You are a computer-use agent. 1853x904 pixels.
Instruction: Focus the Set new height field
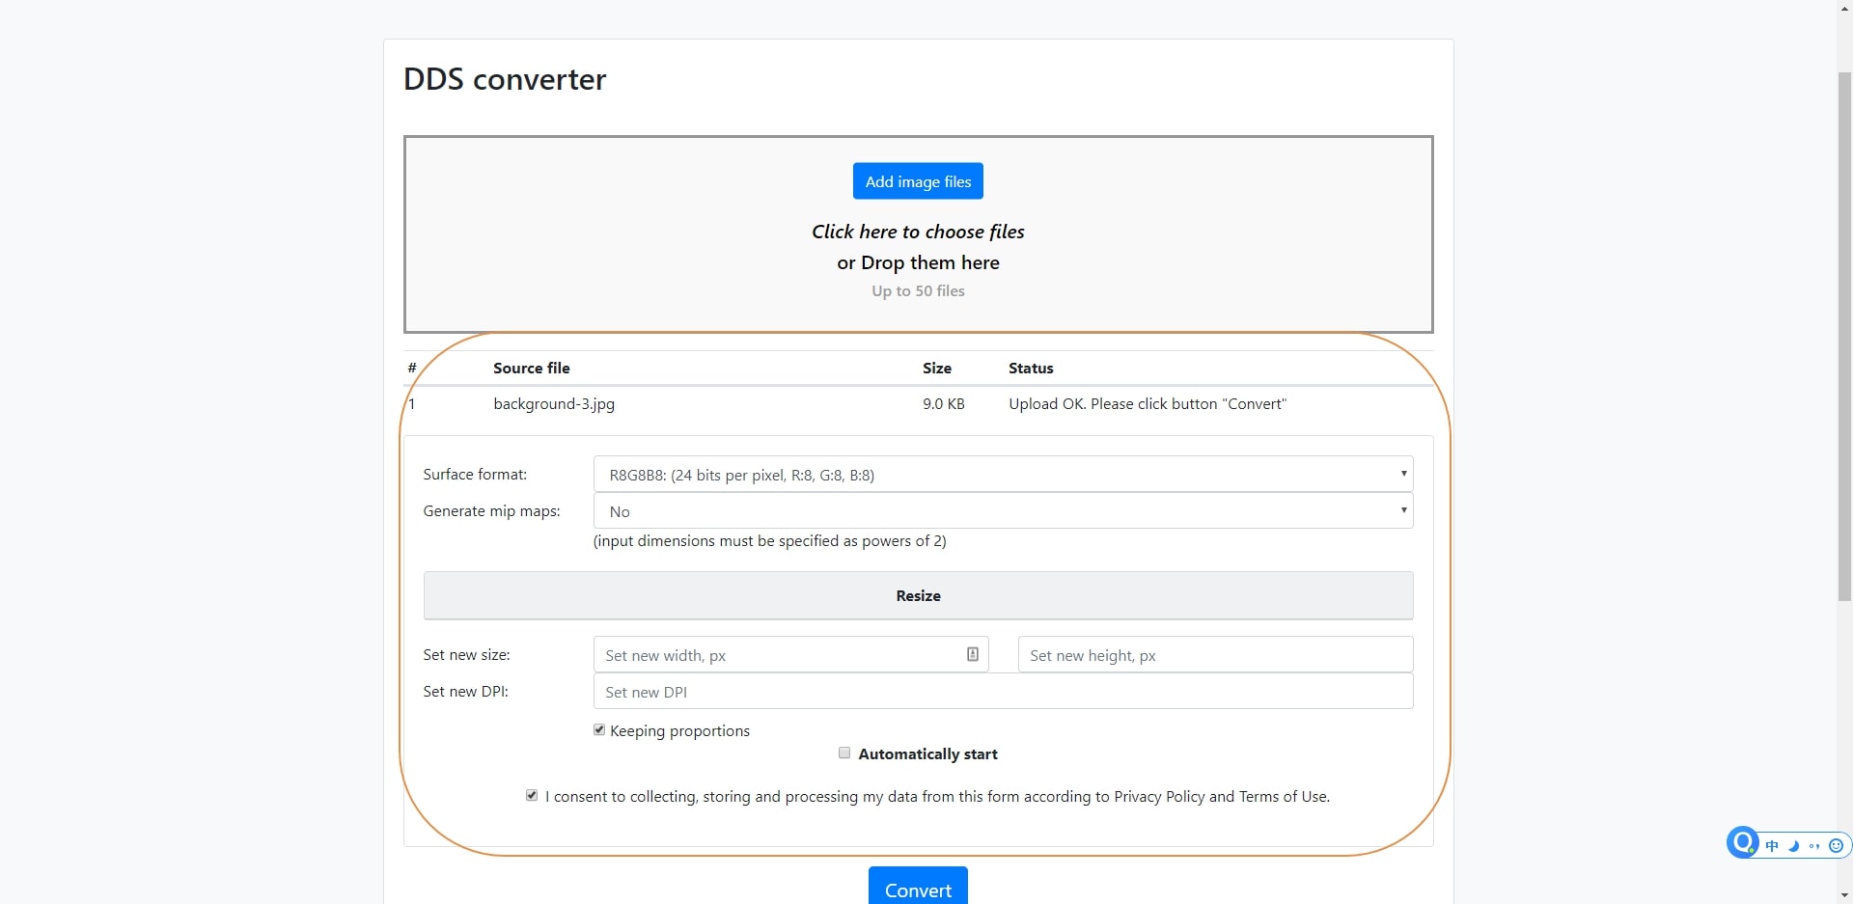click(x=1215, y=655)
